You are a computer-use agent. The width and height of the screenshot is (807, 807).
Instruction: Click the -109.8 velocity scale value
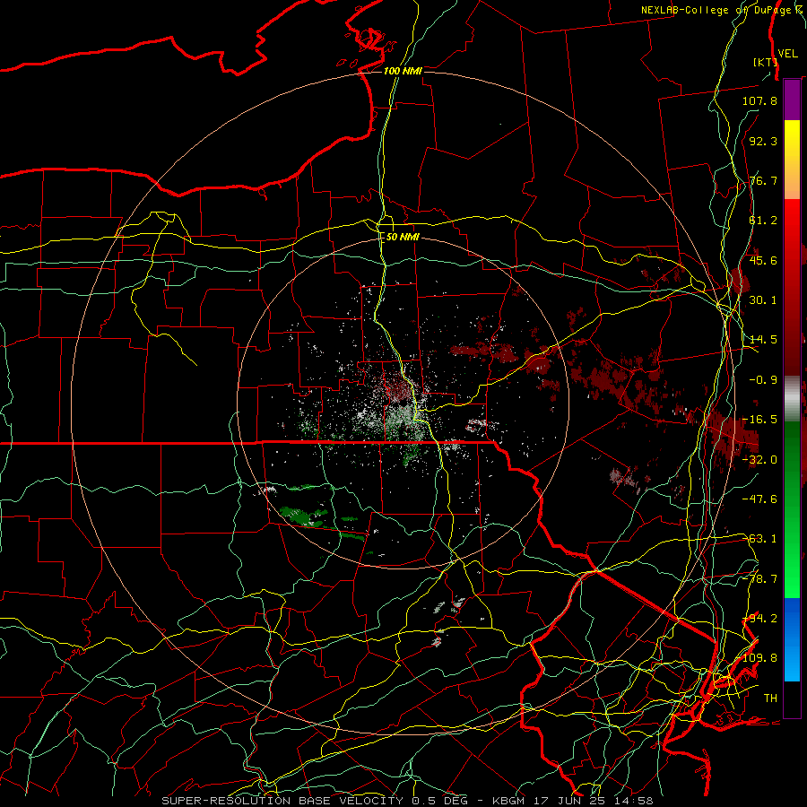point(757,658)
